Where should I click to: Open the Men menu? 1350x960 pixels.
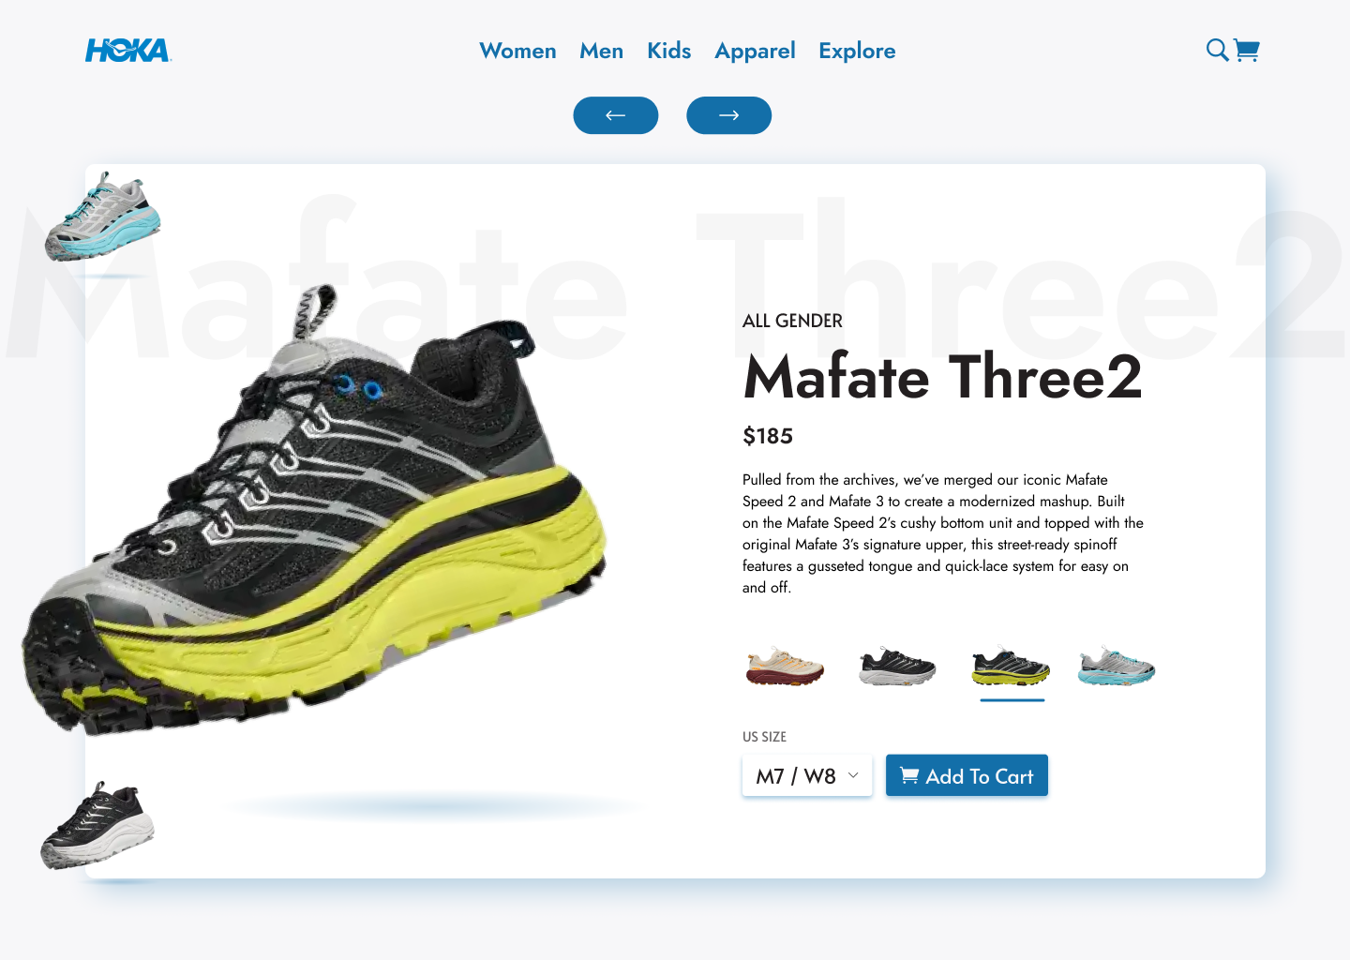click(601, 51)
